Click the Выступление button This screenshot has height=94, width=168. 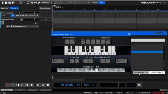tap(45, 8)
